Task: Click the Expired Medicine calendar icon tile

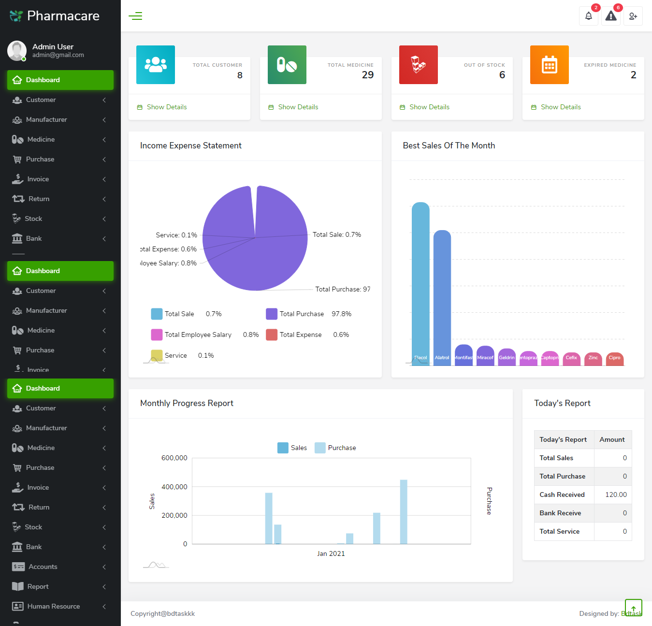Action: (x=549, y=65)
